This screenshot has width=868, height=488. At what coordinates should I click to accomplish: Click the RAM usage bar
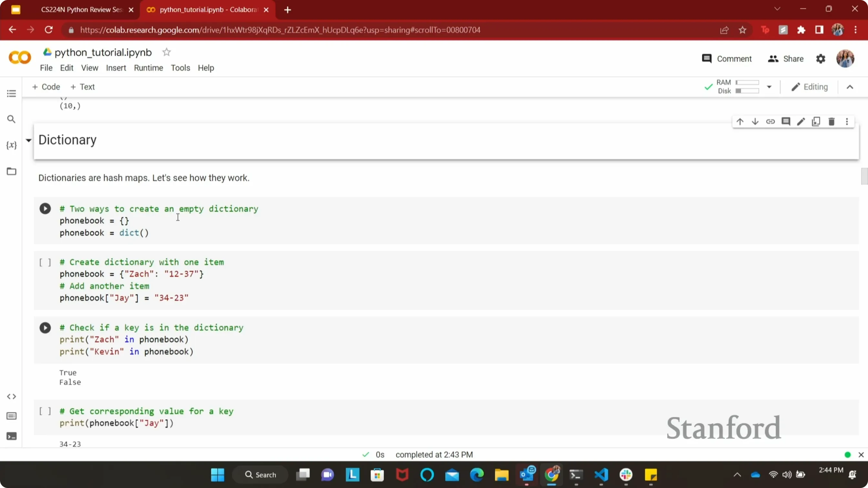[747, 83]
